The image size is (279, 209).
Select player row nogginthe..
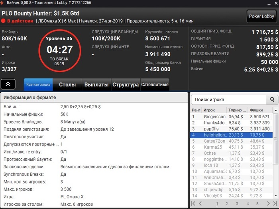tap(231, 159)
